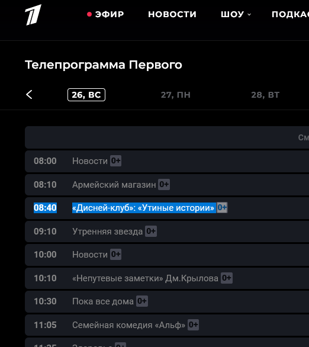Click the red live indicator dot
Image resolution: width=309 pixels, height=347 pixels.
coord(89,14)
